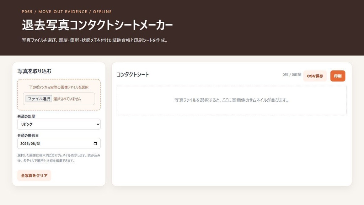Viewport: 364px width, 205px height.
Task: Click the コンタクトシート heading
Action: (133, 75)
